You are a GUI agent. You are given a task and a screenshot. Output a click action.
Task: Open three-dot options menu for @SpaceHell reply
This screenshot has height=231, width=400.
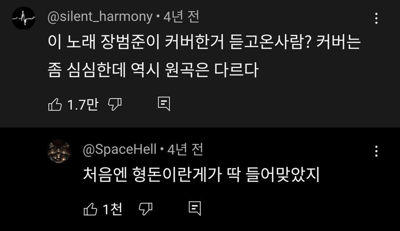pyautogui.click(x=376, y=151)
